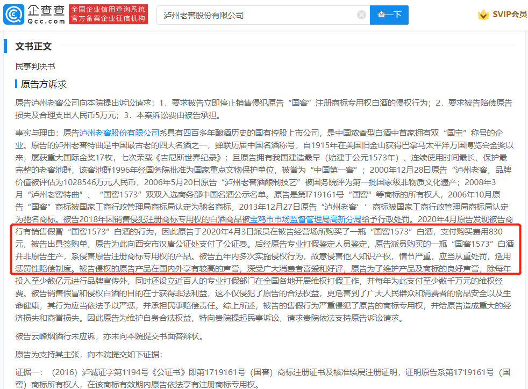This screenshot has width=528, height=389.
Task: Open the 泸州老窖股份有限公司 company link in the text
Action: [119, 133]
